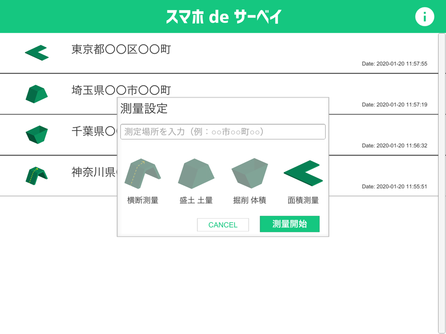
Task: Click the date 2020-01-20 11:57:19
Action: click(x=395, y=105)
